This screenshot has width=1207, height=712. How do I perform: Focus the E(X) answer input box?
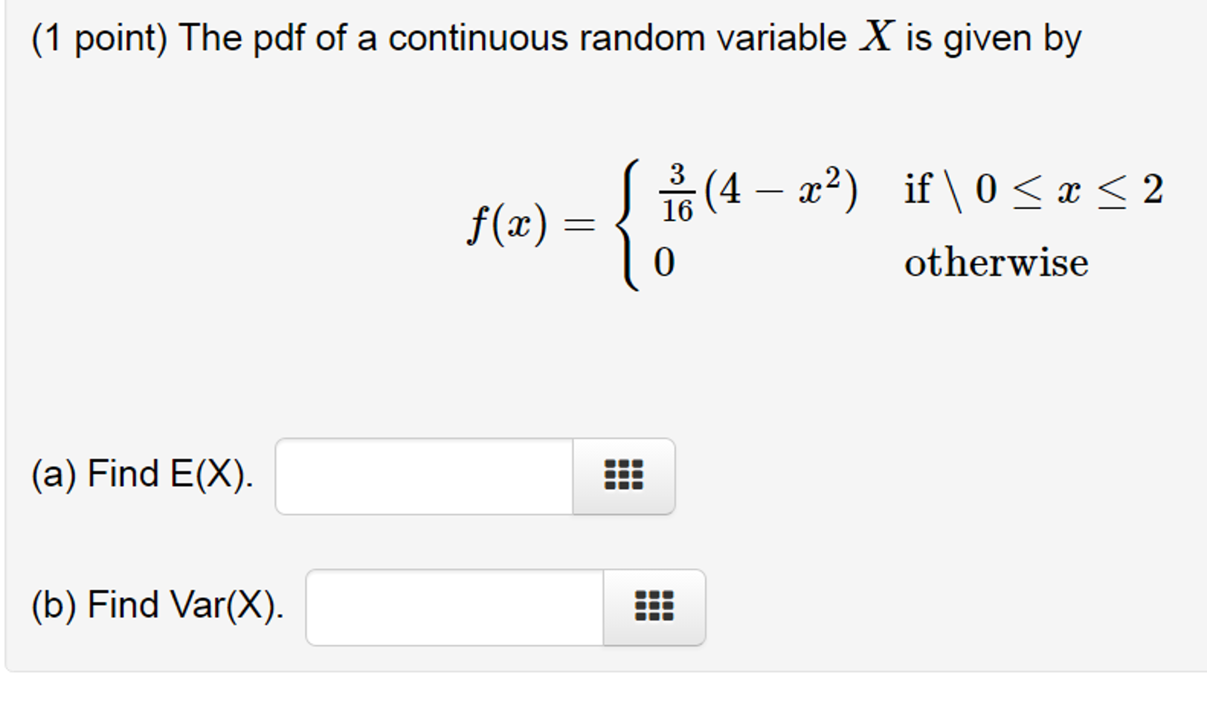coord(424,476)
